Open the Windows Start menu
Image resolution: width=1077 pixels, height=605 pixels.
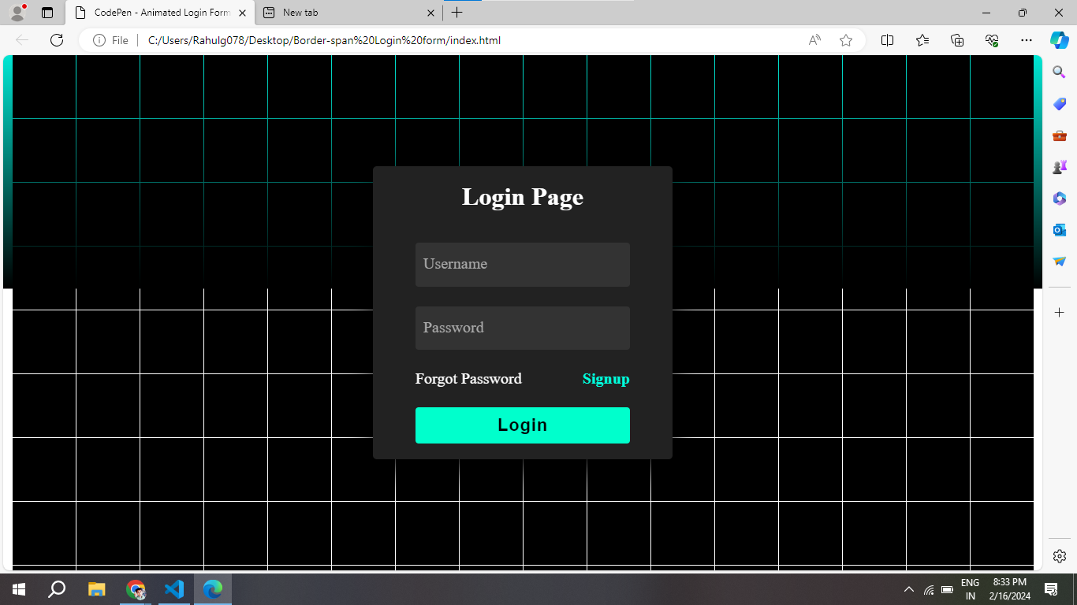[x=19, y=589]
